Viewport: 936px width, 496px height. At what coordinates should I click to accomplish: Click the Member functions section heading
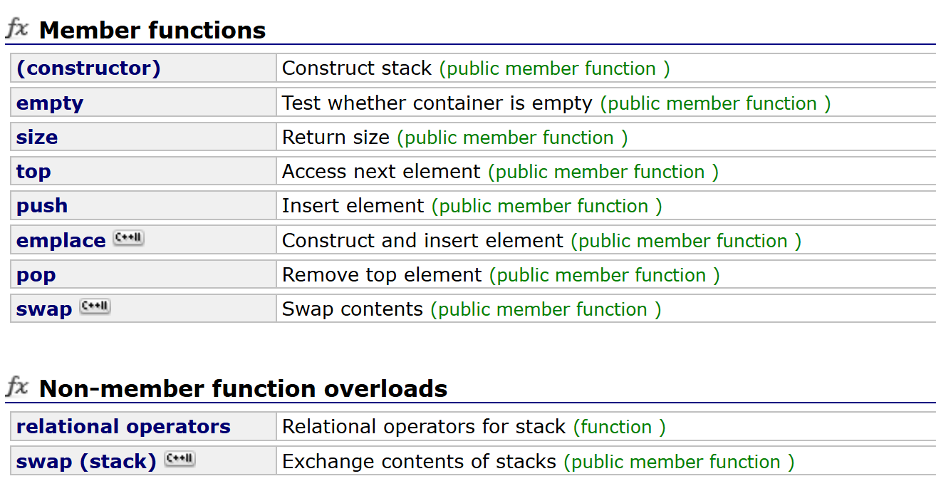[x=152, y=31]
